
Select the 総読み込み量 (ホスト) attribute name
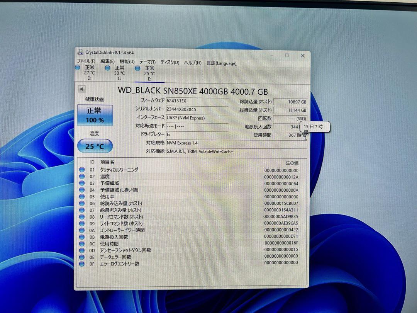point(121,203)
